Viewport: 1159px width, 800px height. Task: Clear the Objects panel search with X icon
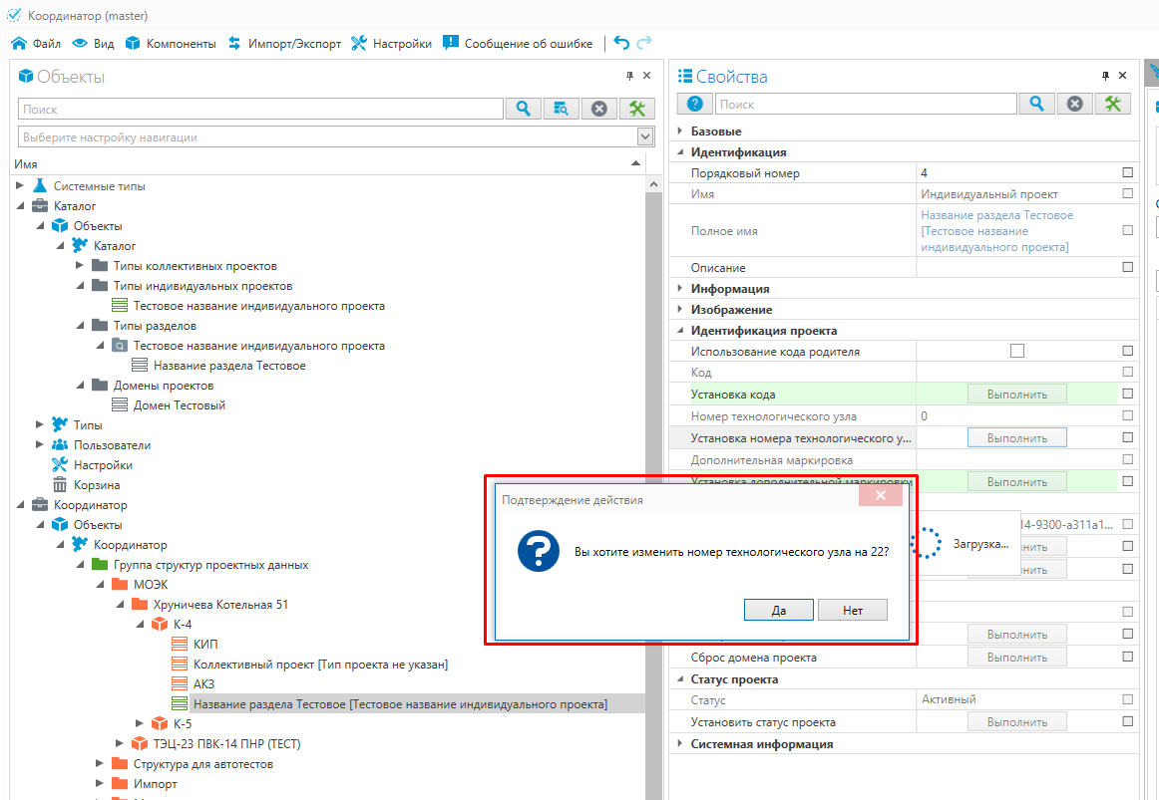point(599,109)
